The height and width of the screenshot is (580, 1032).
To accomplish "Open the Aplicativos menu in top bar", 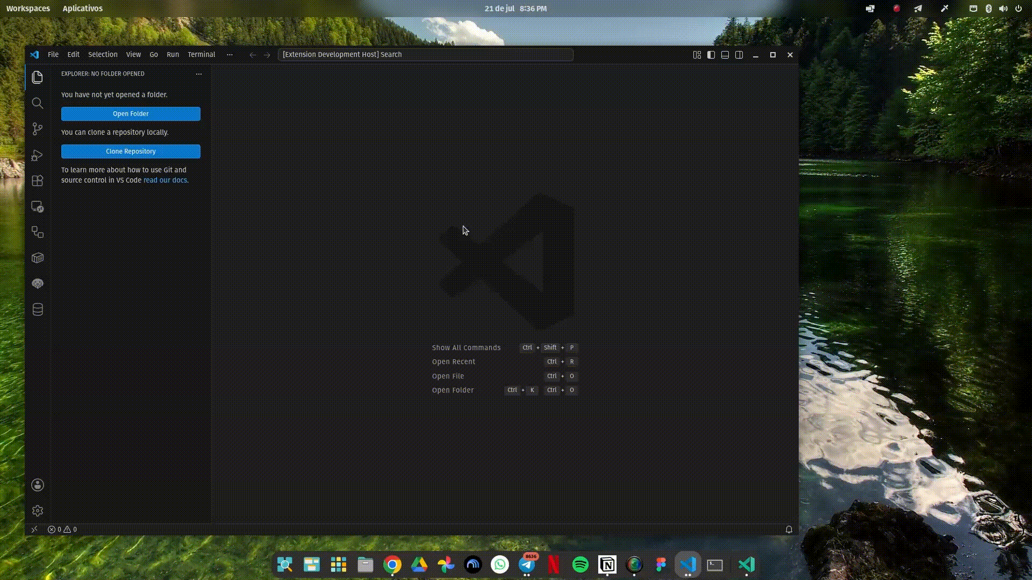I will (x=82, y=9).
